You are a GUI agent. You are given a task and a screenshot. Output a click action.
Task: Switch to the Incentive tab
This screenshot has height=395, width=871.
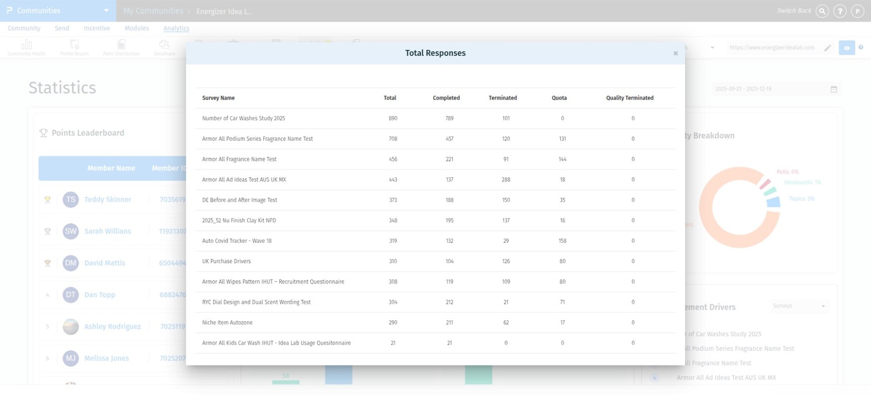[x=97, y=28]
